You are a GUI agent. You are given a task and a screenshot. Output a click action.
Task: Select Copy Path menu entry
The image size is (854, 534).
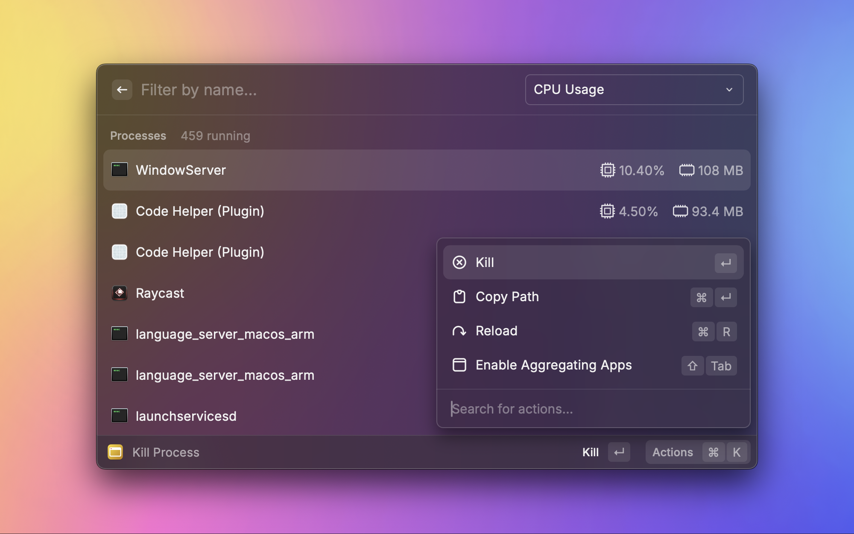pos(507,296)
